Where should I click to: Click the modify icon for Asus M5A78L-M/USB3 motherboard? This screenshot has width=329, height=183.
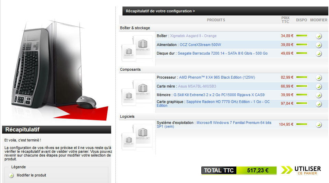318,87
